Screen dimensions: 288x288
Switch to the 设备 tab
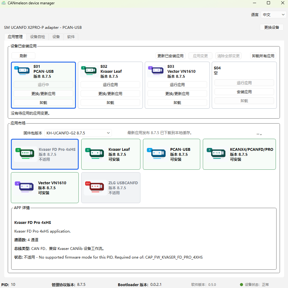click(56, 37)
